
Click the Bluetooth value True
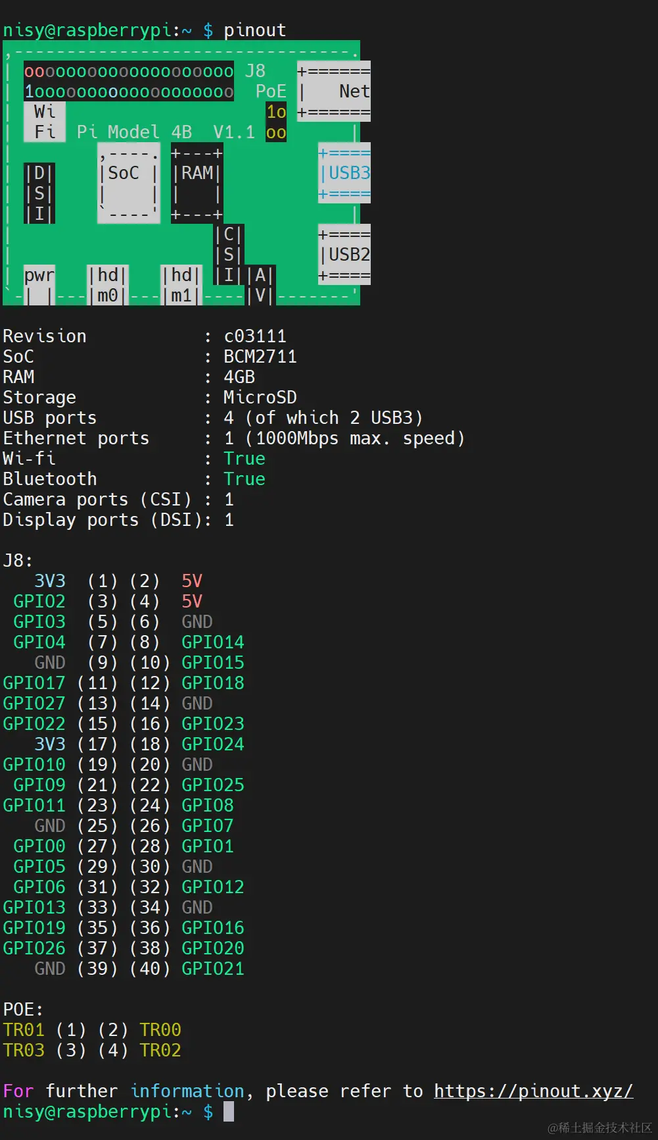click(x=245, y=479)
